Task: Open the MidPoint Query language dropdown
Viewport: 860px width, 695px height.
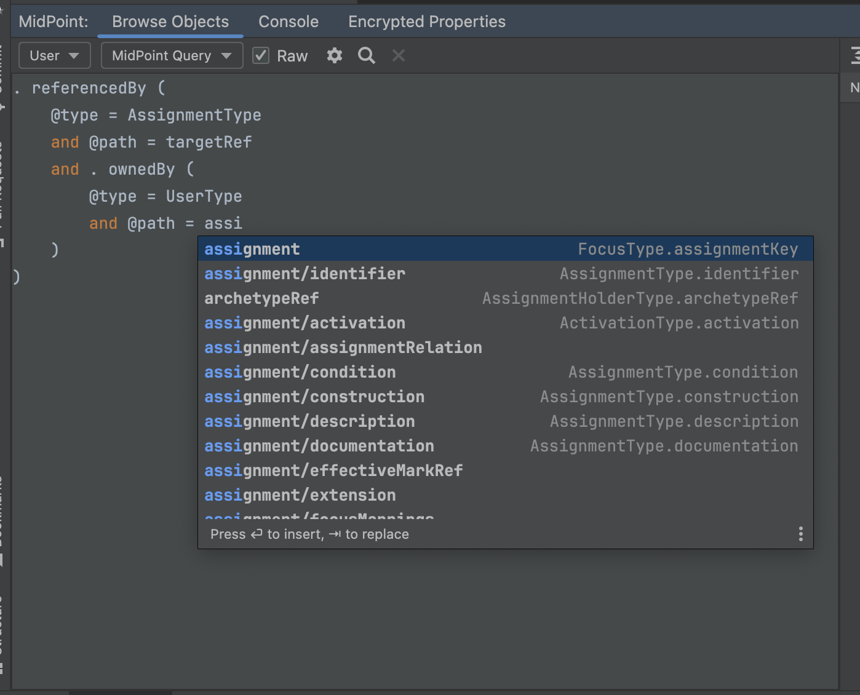Action: [172, 55]
